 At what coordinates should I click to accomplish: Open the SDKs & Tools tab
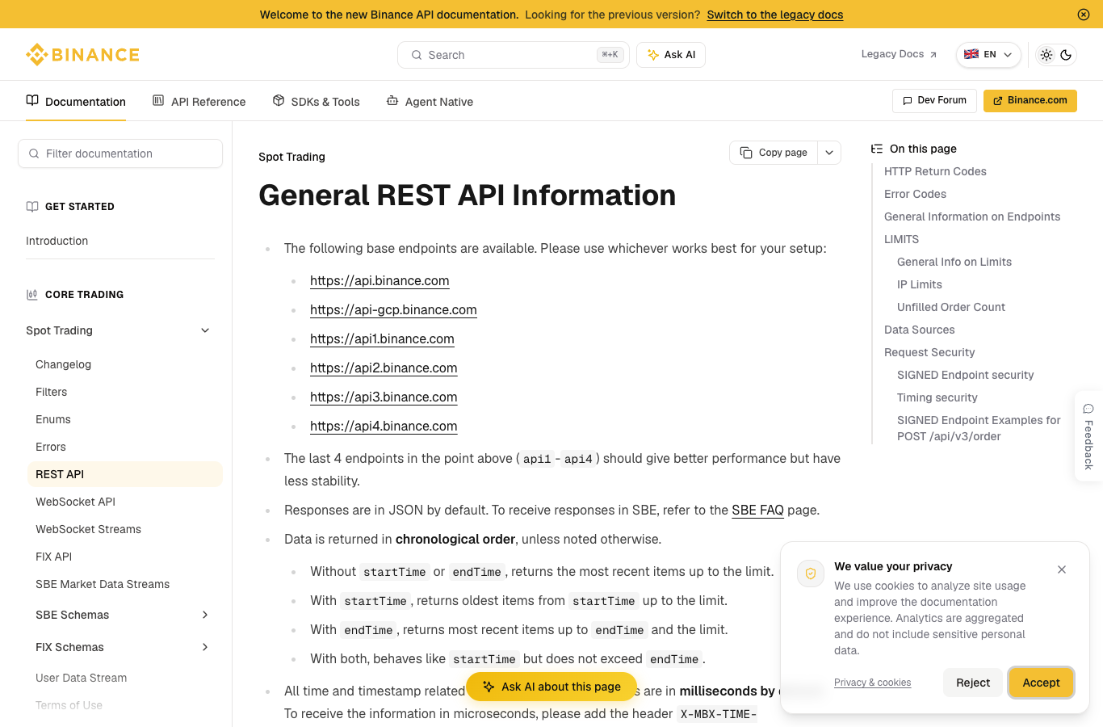[x=316, y=102]
